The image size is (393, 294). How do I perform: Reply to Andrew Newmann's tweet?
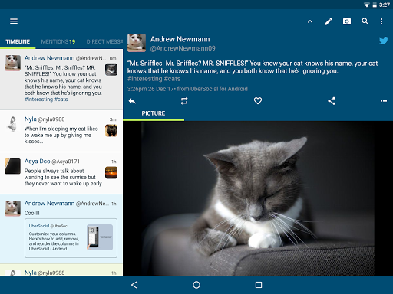point(132,101)
